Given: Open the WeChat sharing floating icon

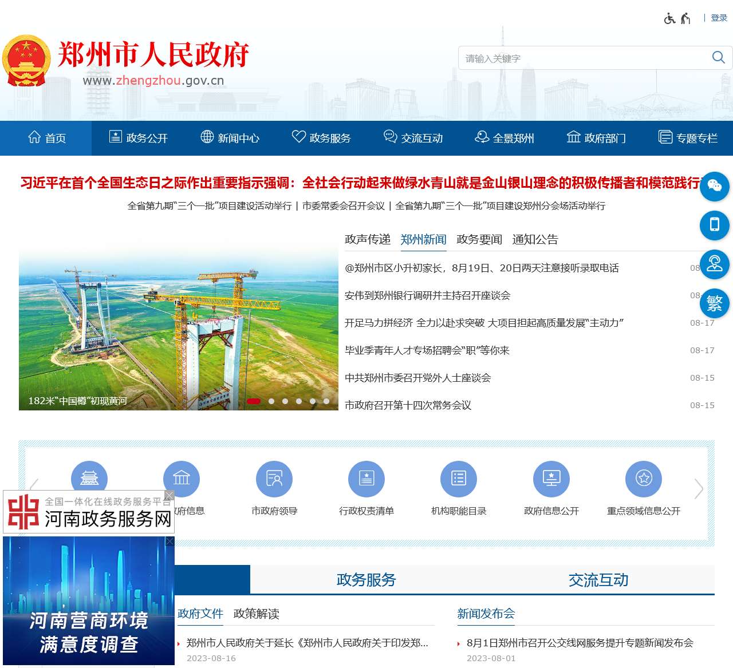Looking at the screenshot, I should (x=714, y=187).
